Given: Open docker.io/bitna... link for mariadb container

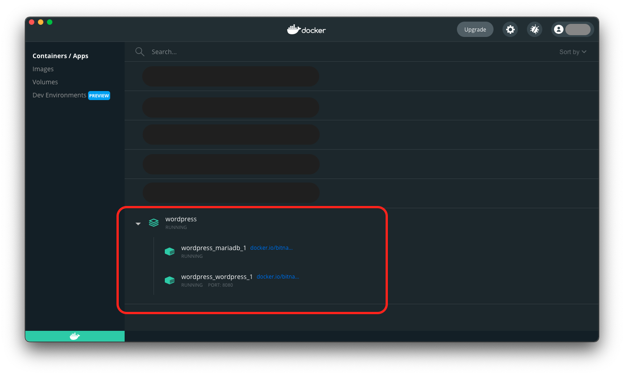Looking at the screenshot, I should (x=271, y=247).
